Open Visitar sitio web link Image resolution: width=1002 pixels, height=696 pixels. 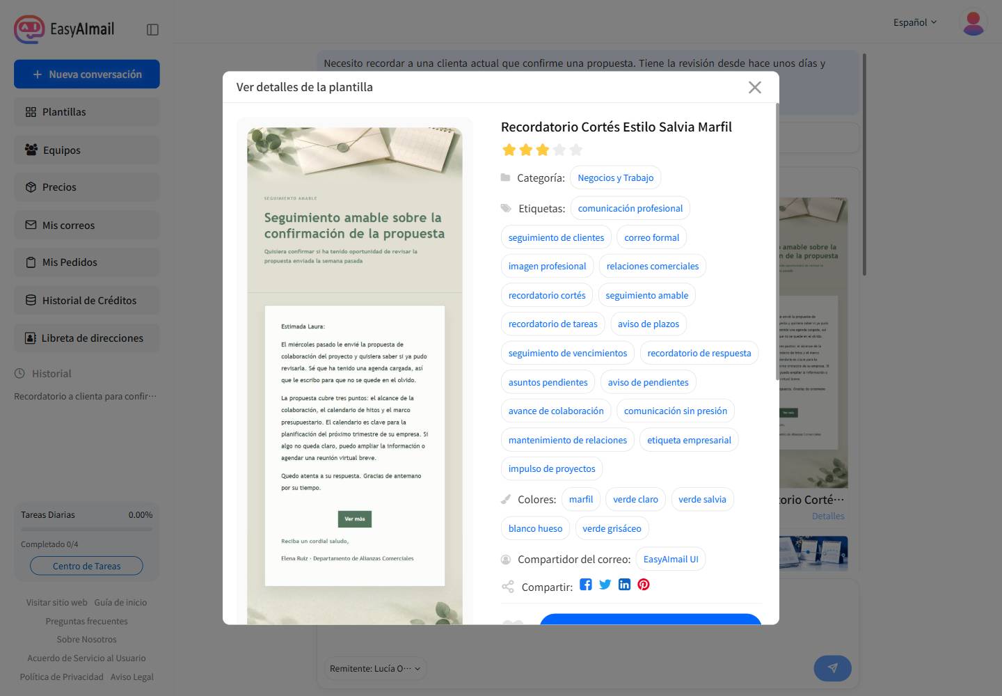coord(57,602)
